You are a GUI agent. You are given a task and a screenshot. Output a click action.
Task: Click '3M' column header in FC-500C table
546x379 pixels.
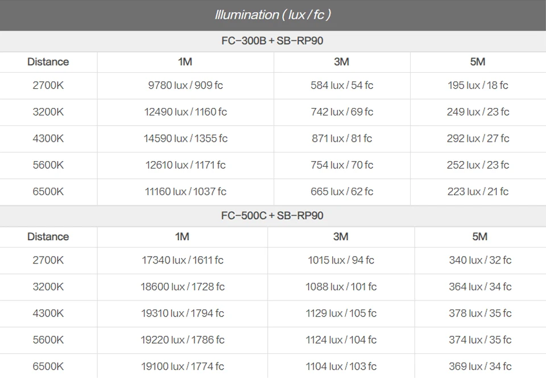tap(341, 237)
